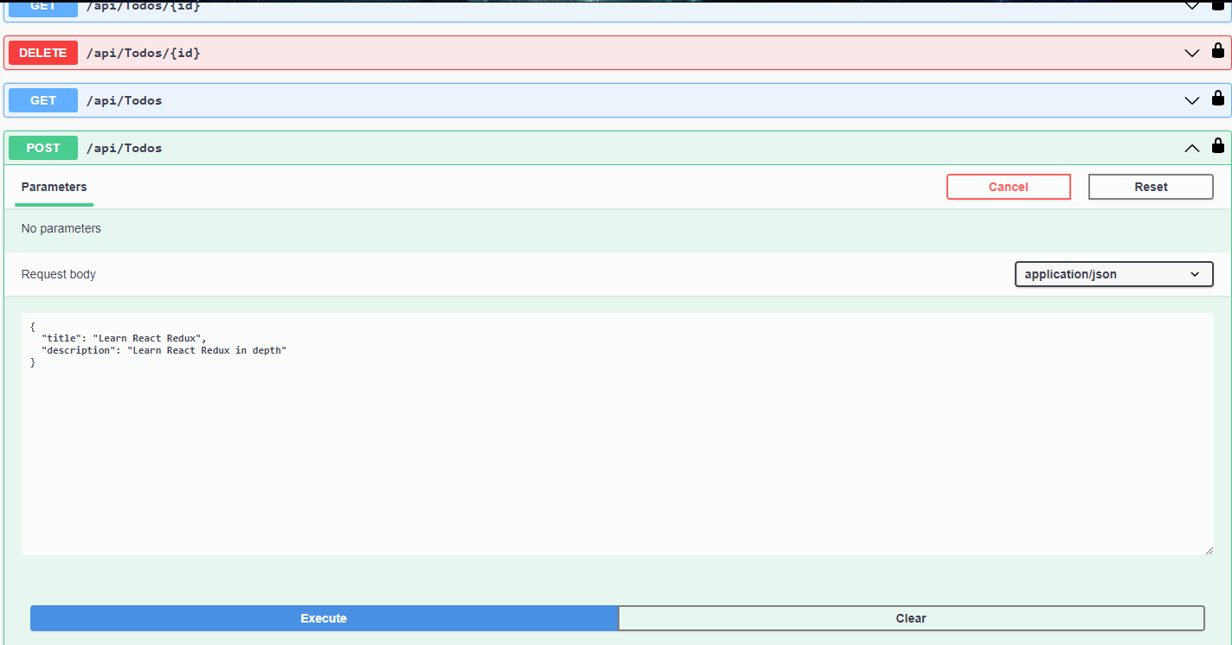
Task: Expand GET /api/Todos using its chevron
Action: click(1191, 101)
